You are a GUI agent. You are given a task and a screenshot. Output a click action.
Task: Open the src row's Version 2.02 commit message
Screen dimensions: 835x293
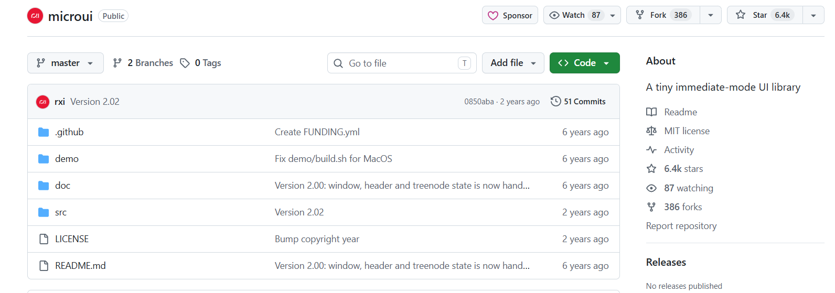coord(299,212)
